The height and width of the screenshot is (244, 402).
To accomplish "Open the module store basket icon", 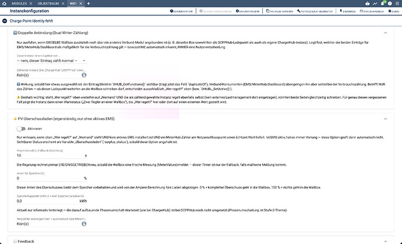I will pyautogui.click(x=368, y=3).
